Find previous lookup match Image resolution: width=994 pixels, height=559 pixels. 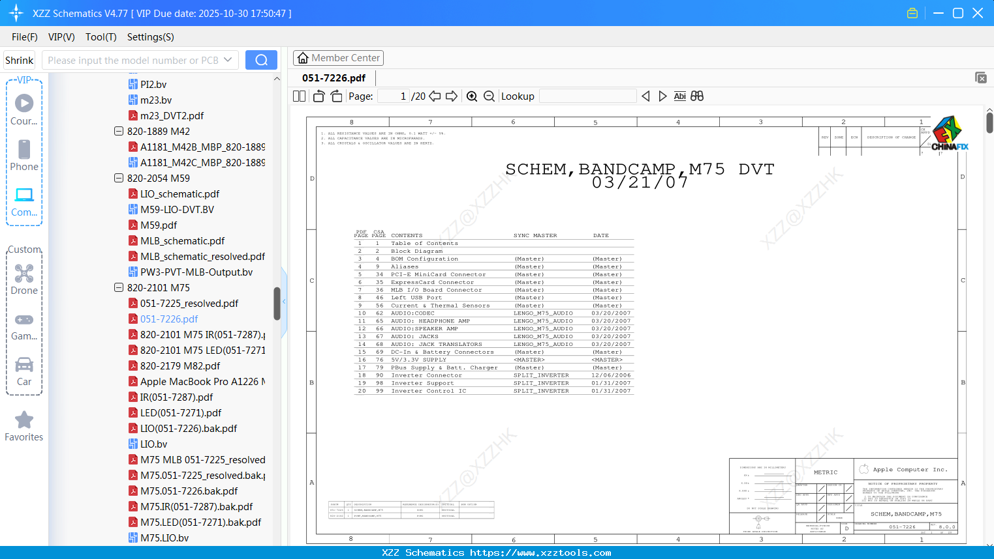coord(645,96)
